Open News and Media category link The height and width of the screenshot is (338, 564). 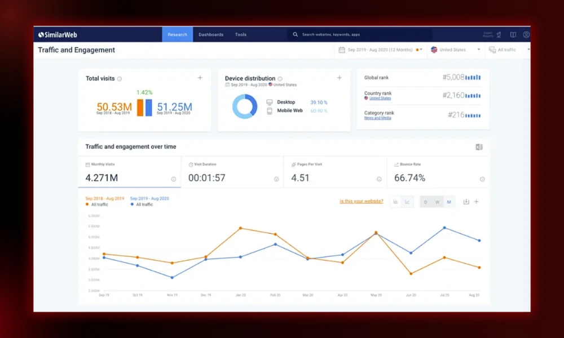tap(377, 118)
